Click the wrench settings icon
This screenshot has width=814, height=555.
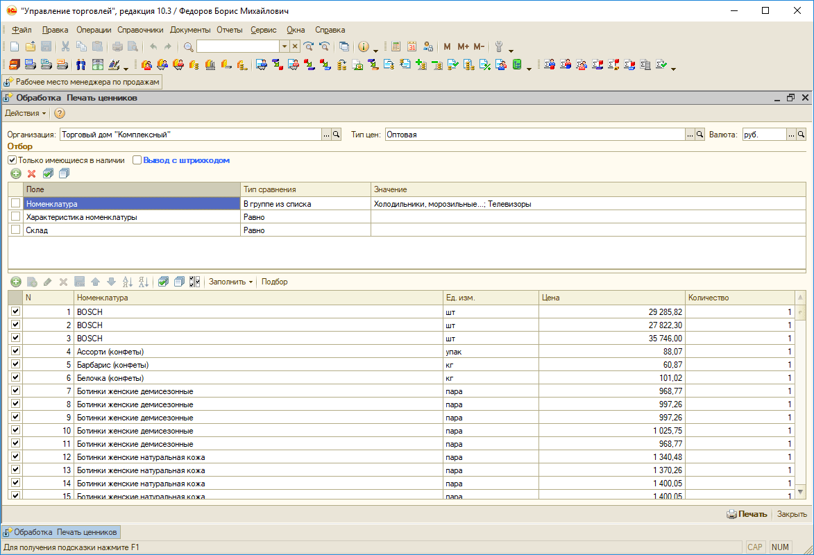(498, 46)
